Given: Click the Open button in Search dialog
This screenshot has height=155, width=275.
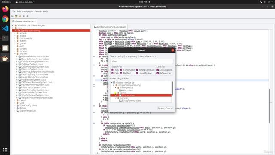Looking at the screenshot, I should pos(161,108).
